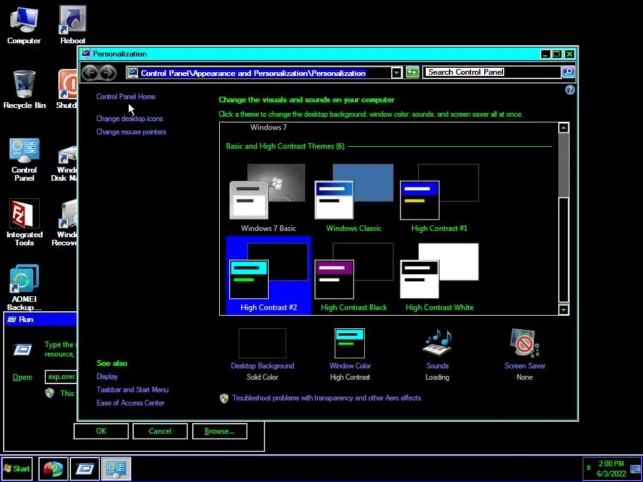643x482 pixels.
Task: Open Troubleshoot transparency and Aero effects link
Action: point(327,397)
